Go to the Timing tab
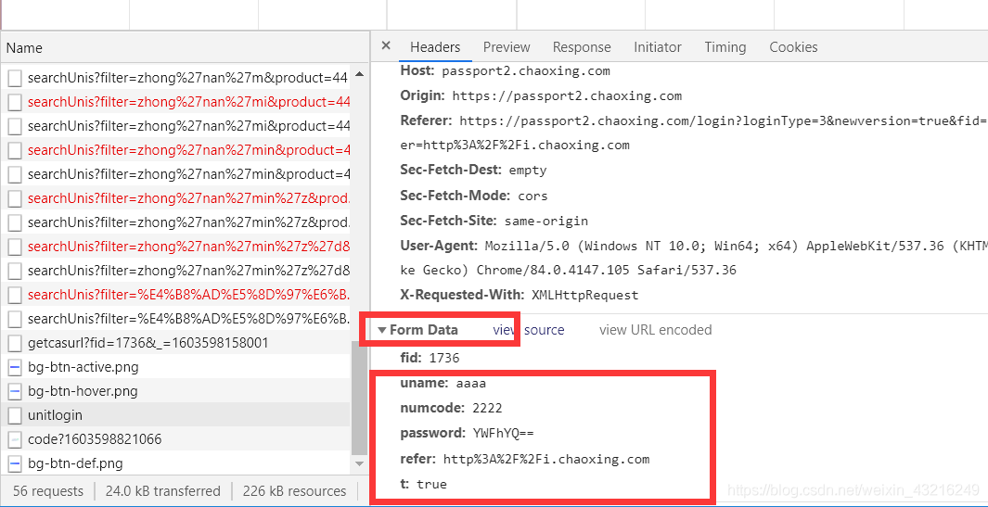Viewport: 988px width, 507px height. [725, 47]
